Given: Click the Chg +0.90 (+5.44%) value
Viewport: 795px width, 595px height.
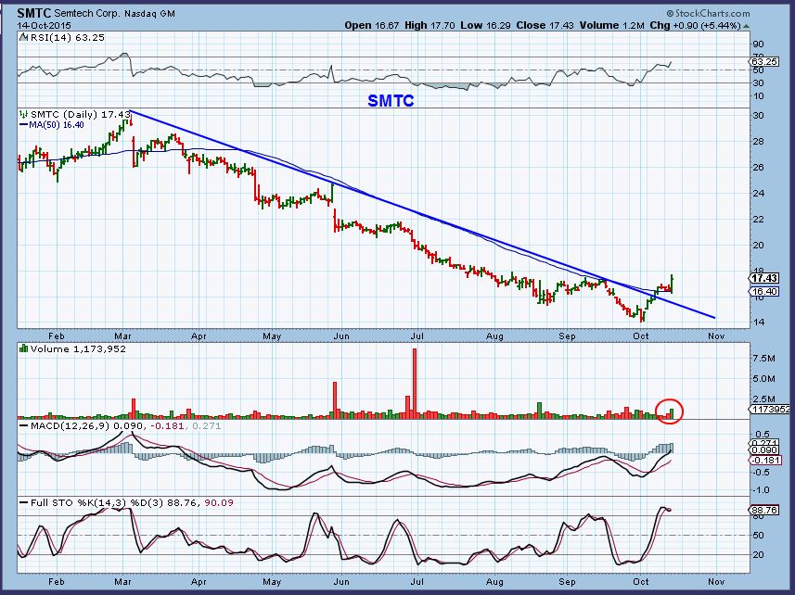Looking at the screenshot, I should pyautogui.click(x=695, y=25).
